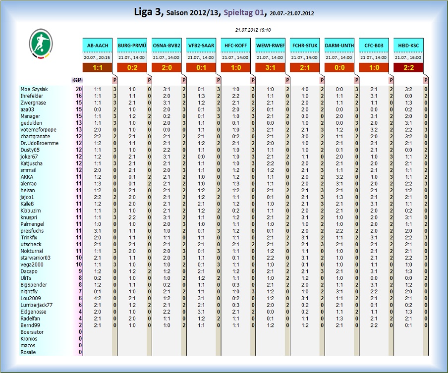Viewport: 448px width, 373px height.
Task: Select player BigSpender
Action: [x=33, y=285]
